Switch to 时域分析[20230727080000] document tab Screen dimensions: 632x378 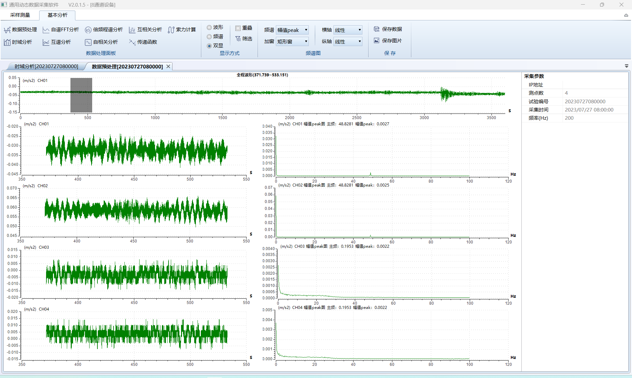pyautogui.click(x=46, y=66)
